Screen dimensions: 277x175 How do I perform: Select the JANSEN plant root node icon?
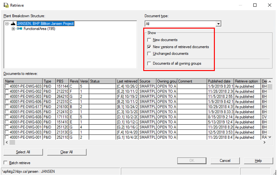[13, 24]
